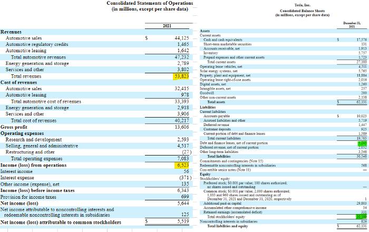Select the green-highlighted Debt and finance leases value
This screenshot has width=369, height=232.
click(363, 143)
